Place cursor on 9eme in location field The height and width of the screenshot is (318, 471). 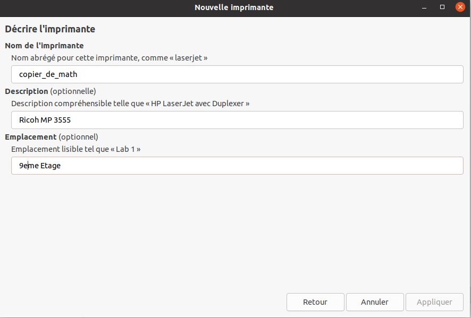[29, 166]
